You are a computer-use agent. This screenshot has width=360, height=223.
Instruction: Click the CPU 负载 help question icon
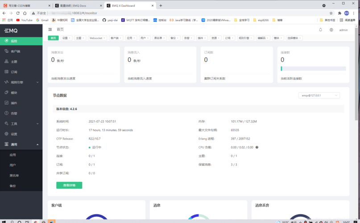(257, 147)
